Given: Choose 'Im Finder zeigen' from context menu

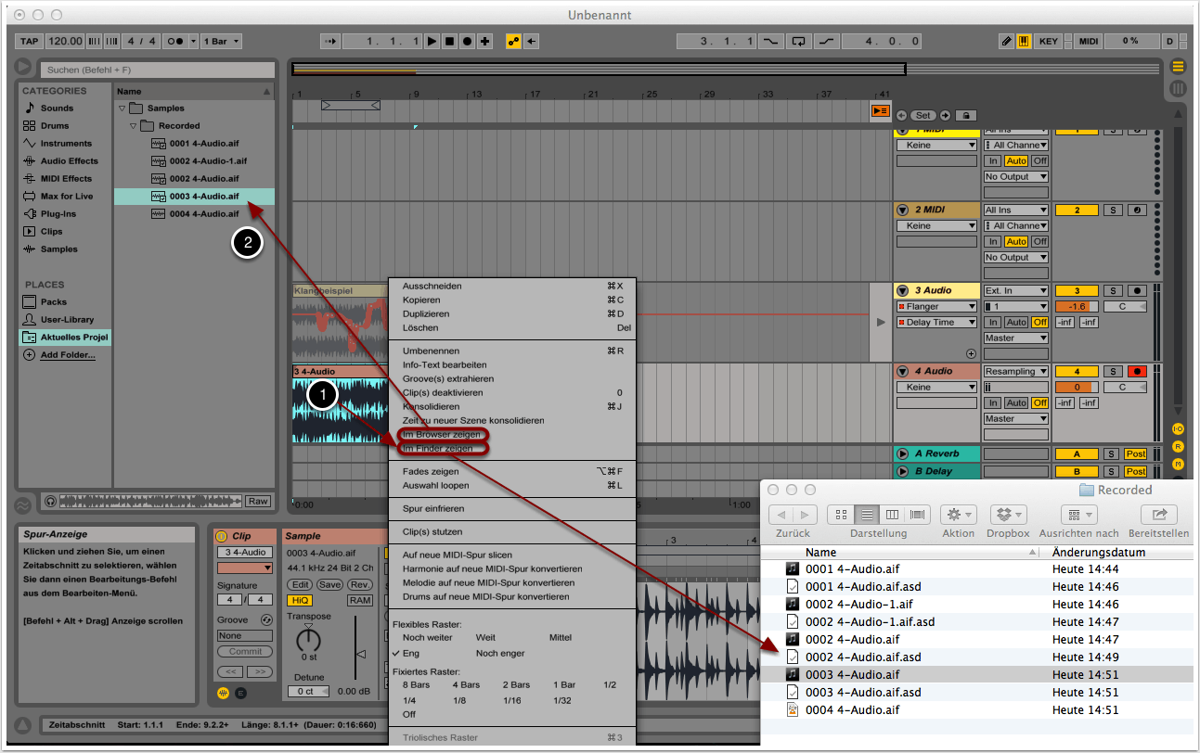Looking at the screenshot, I should click(x=437, y=449).
